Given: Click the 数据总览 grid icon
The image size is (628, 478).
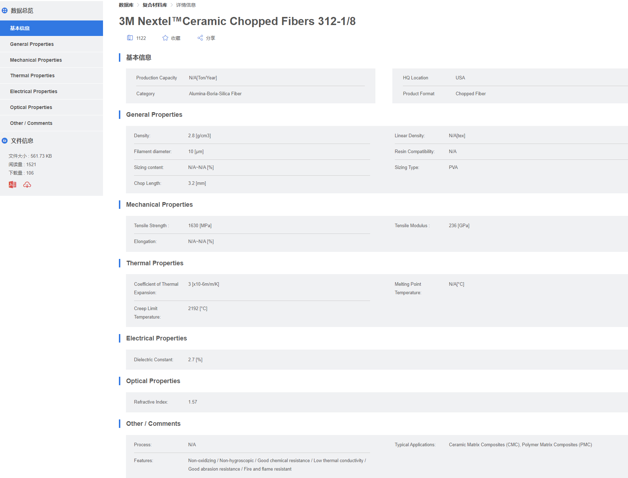Looking at the screenshot, I should coord(5,11).
